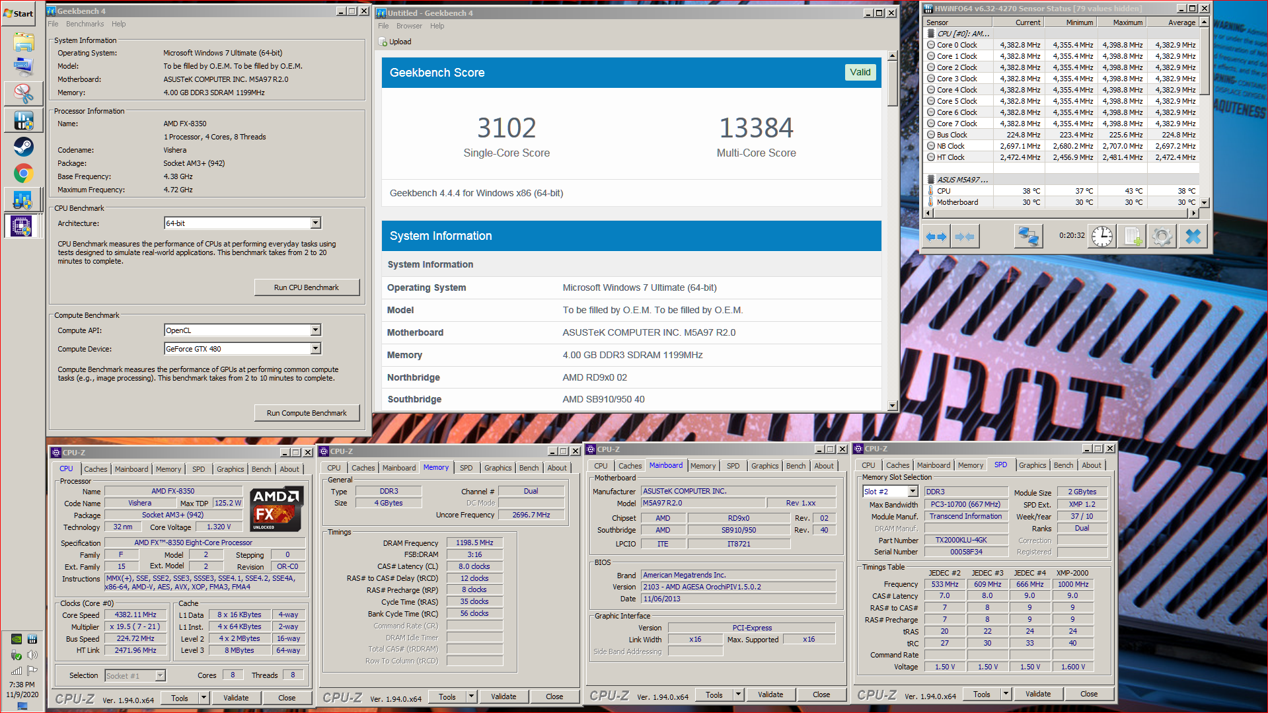Click Run Compute Benchmark button
The width and height of the screenshot is (1268, 713).
click(x=307, y=413)
